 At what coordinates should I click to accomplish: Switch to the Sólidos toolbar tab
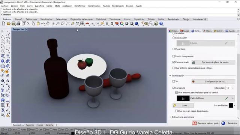(x=151, y=19)
